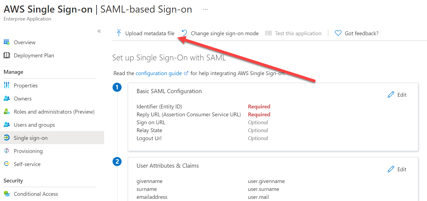Click the upload arrow icon in toolbar
The height and width of the screenshot is (201, 427).
tap(119, 33)
